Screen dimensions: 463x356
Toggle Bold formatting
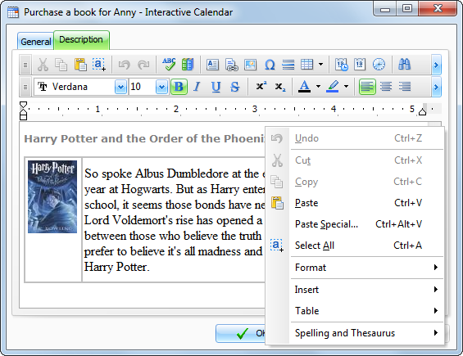(179, 87)
